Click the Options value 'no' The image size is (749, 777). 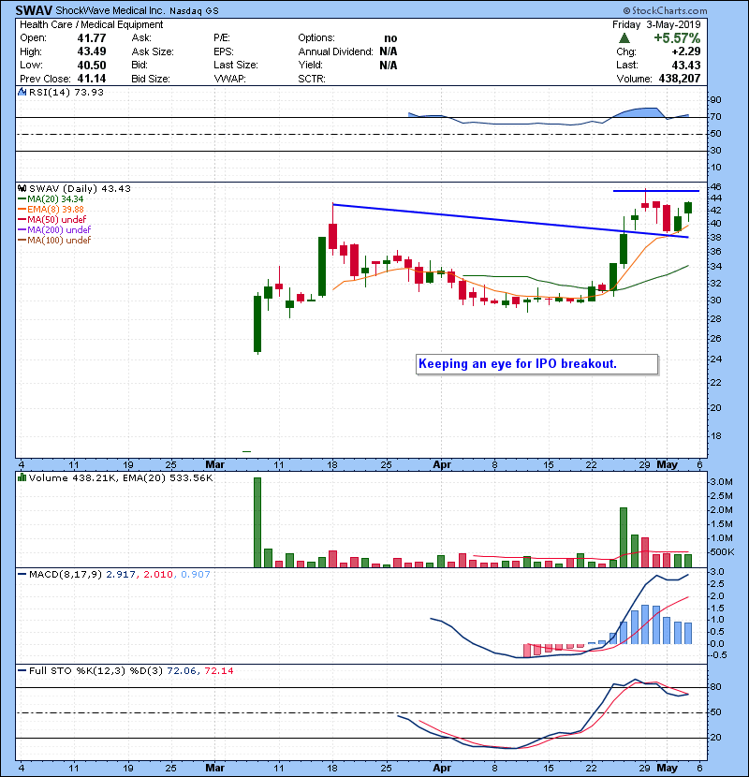(x=390, y=38)
